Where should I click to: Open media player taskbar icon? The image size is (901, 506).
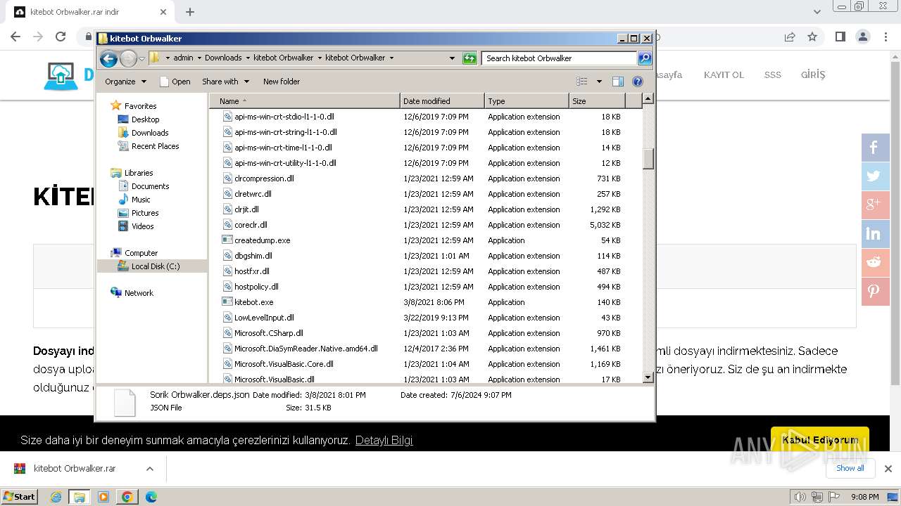[103, 497]
